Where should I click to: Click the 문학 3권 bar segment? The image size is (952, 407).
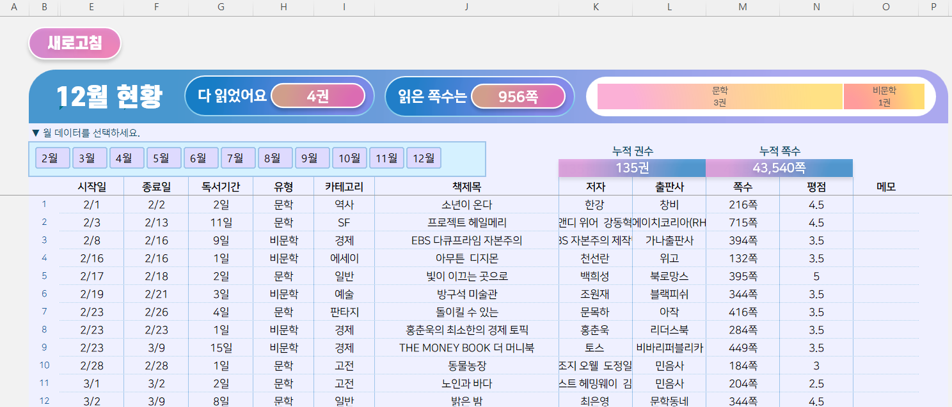pyautogui.click(x=720, y=96)
